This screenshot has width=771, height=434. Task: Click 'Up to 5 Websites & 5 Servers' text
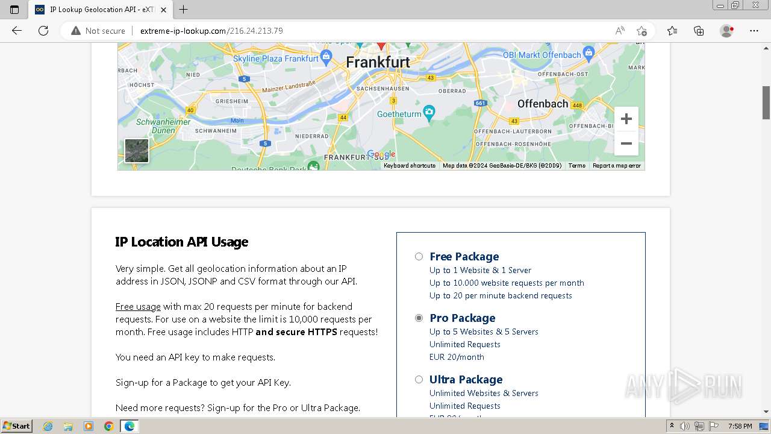tap(484, 332)
